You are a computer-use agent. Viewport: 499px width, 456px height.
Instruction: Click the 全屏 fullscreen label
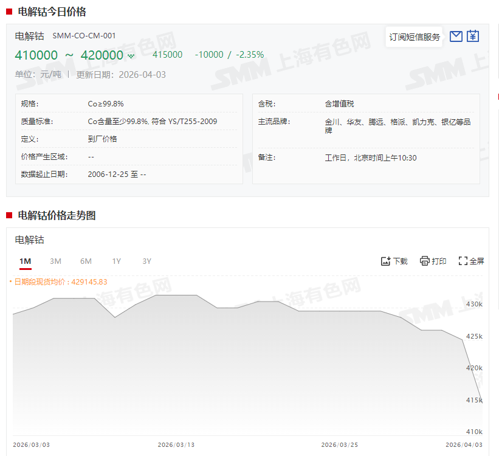coord(477,261)
